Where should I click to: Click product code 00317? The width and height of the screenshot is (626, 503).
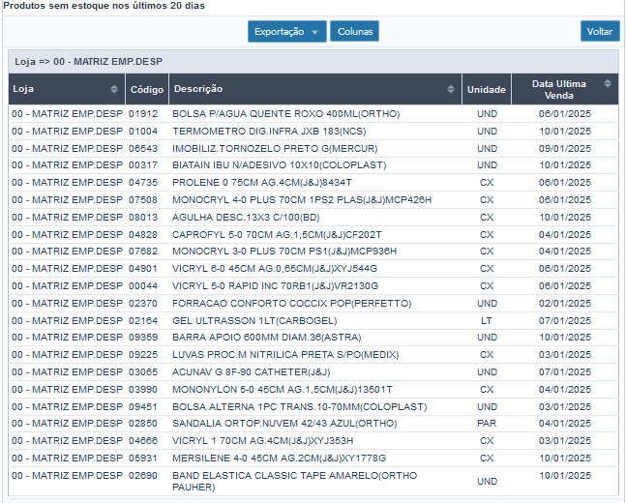[x=143, y=165]
